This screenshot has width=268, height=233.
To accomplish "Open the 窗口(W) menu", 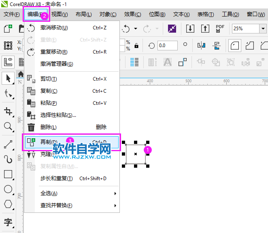I will (256, 14).
